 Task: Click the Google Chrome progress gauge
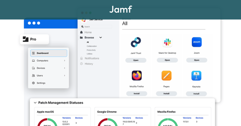pyautogui.click(x=108, y=122)
